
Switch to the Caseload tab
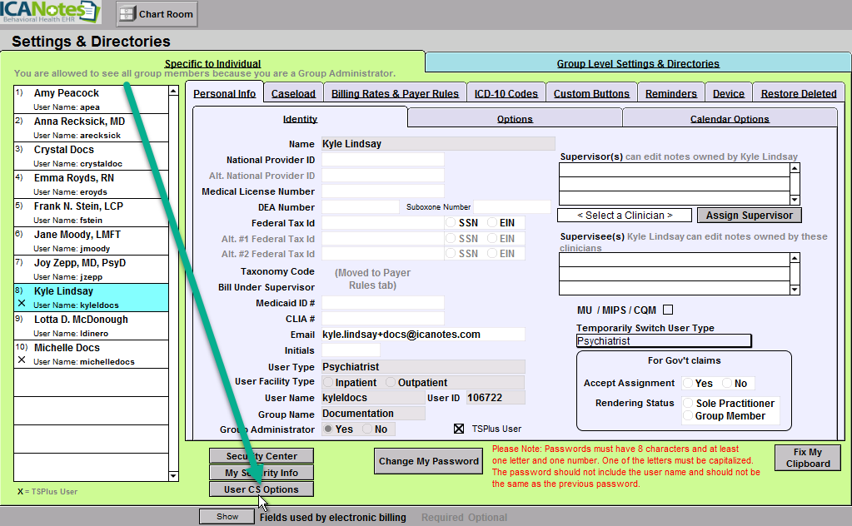tap(293, 94)
